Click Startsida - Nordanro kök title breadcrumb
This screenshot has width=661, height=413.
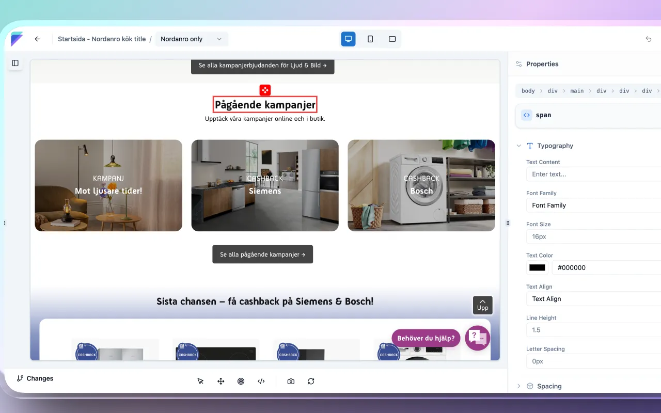102,39
